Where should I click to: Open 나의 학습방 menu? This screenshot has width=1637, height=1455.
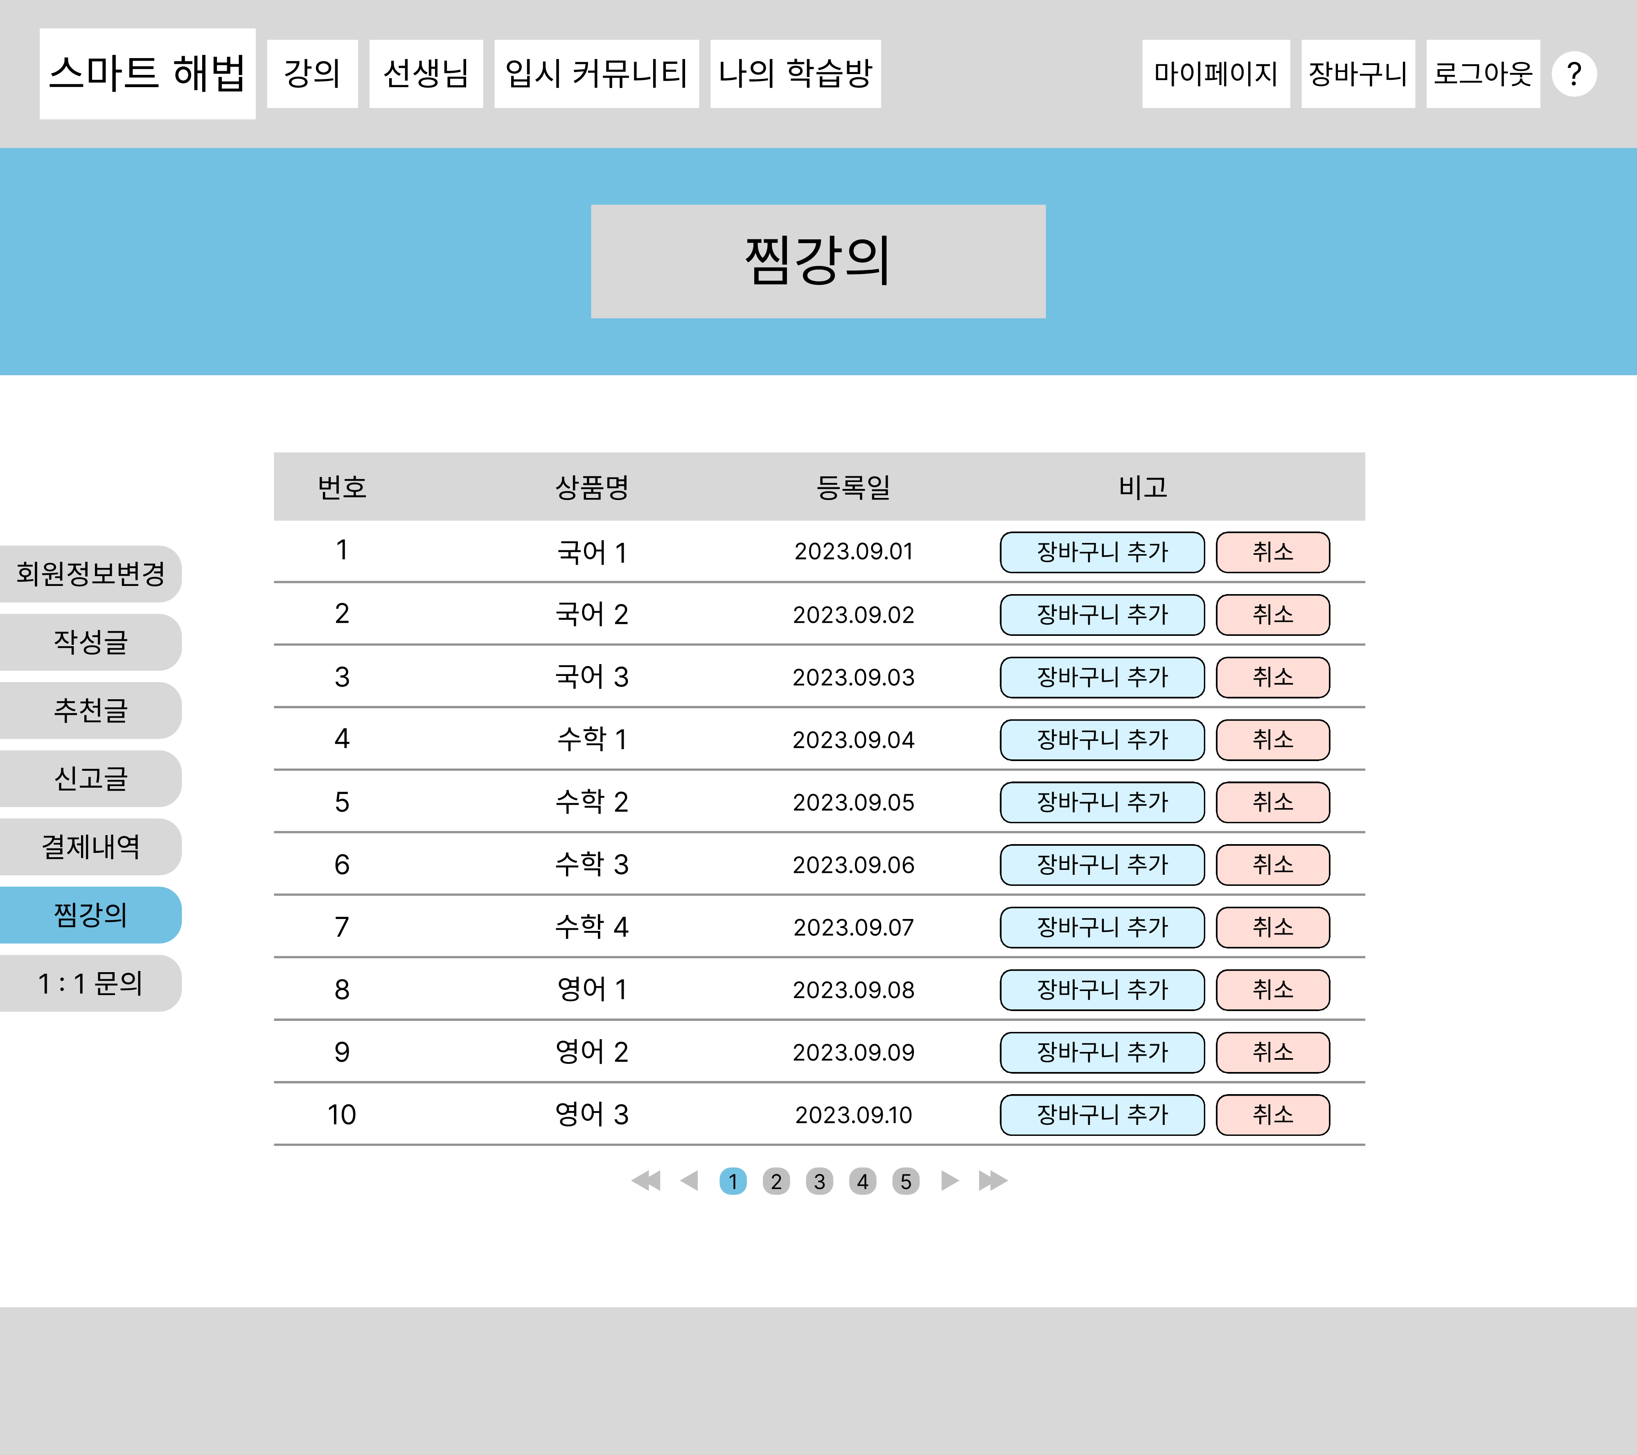pyautogui.click(x=794, y=74)
